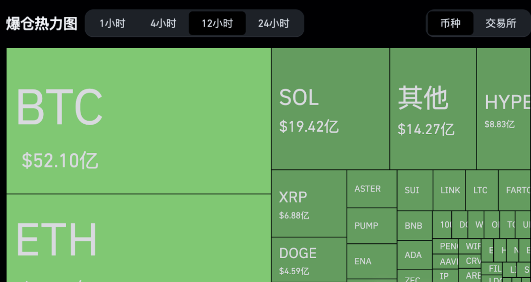Select the XRP $6.88亿 tile
Viewport: 531px width, 282px height.
[309, 204]
